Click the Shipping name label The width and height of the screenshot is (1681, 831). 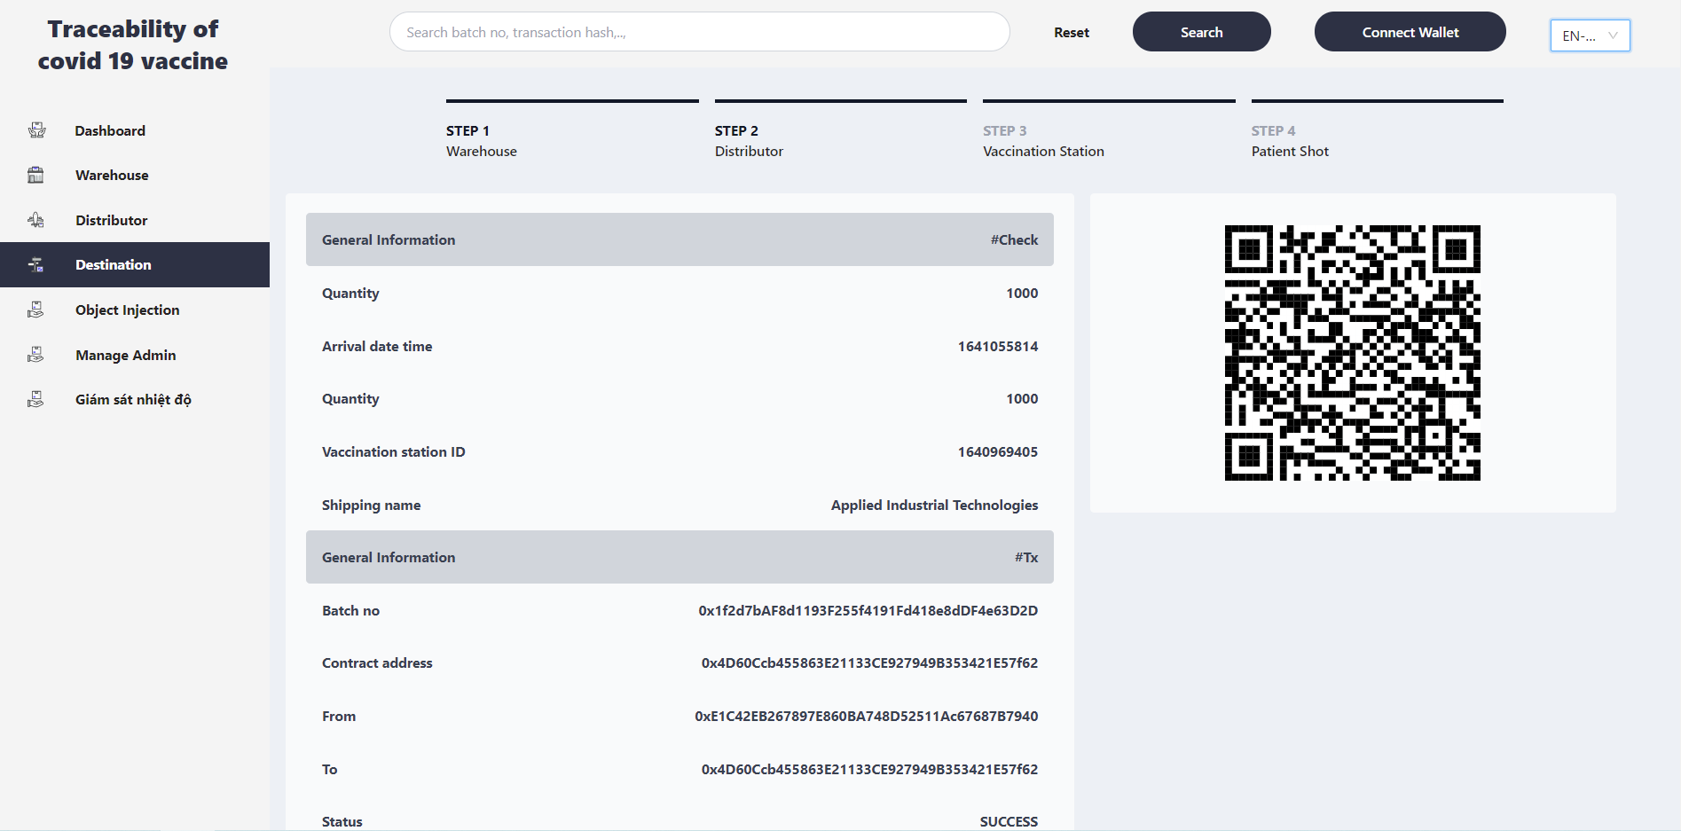[x=371, y=505]
